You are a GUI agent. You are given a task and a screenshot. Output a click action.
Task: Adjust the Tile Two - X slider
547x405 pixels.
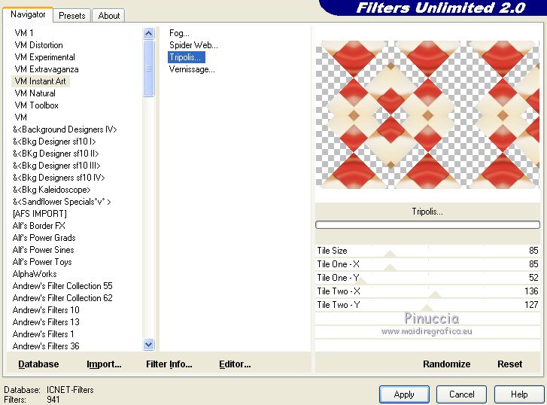coord(427,291)
